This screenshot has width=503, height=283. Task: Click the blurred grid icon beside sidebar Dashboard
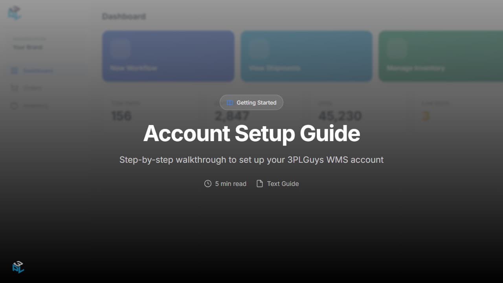point(15,71)
